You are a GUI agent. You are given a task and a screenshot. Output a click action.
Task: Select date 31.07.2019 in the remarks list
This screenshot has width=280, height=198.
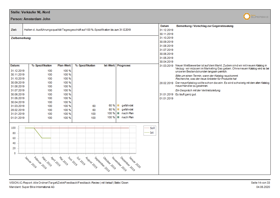pyautogui.click(x=166, y=50)
